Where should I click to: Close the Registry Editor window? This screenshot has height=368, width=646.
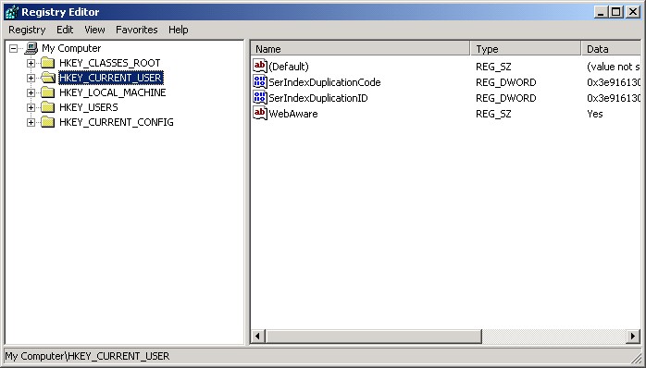632,12
